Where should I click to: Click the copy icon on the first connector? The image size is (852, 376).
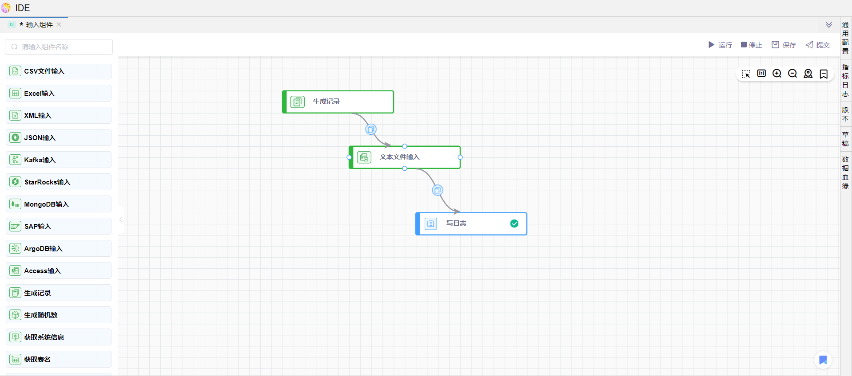pyautogui.click(x=371, y=129)
